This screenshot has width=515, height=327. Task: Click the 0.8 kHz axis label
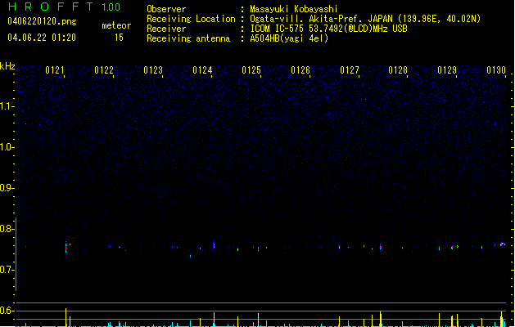coord(7,229)
